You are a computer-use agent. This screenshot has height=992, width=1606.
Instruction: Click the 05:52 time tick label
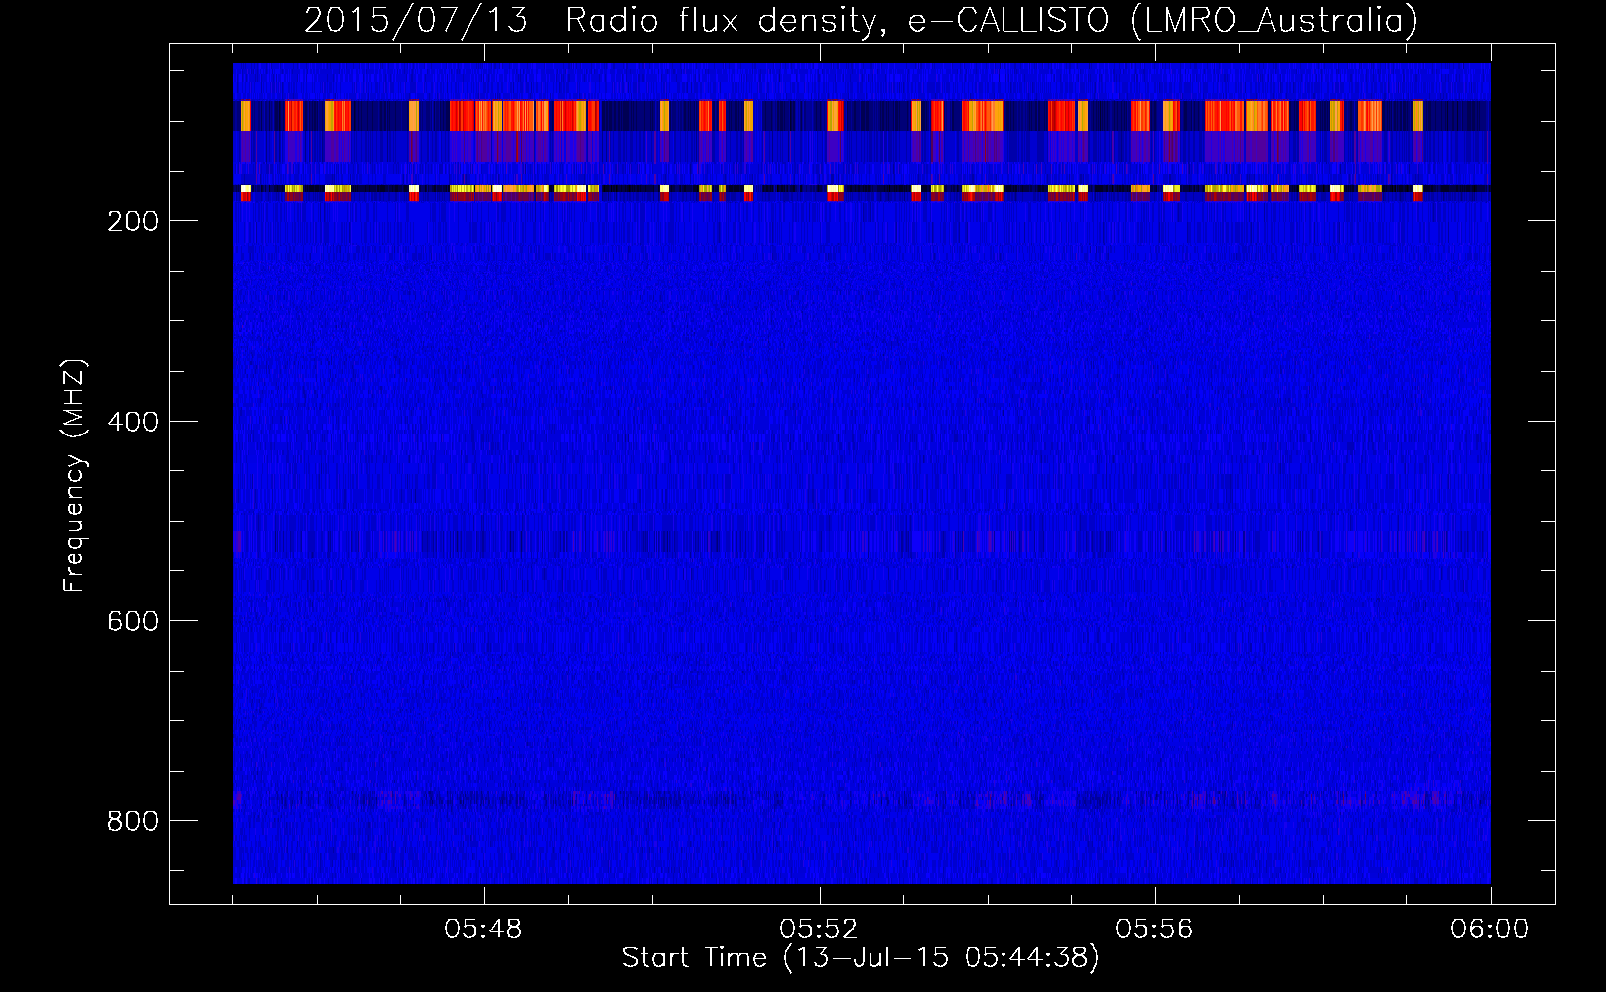(819, 930)
